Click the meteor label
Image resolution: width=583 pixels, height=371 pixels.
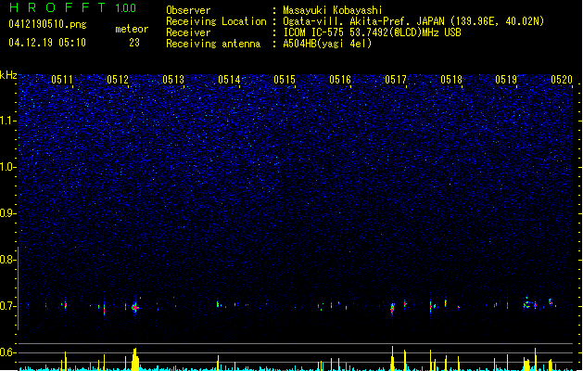click(132, 29)
